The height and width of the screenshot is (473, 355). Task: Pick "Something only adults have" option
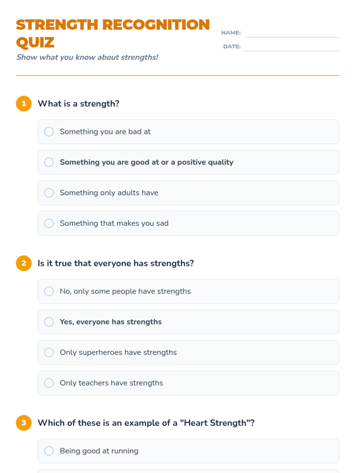pyautogui.click(x=49, y=193)
